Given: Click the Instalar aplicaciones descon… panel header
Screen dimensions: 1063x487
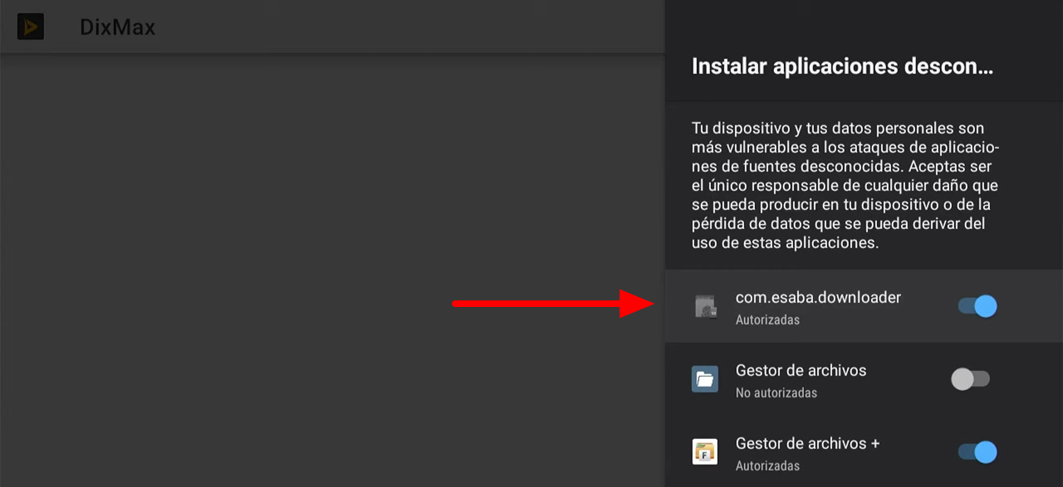Looking at the screenshot, I should click(842, 67).
